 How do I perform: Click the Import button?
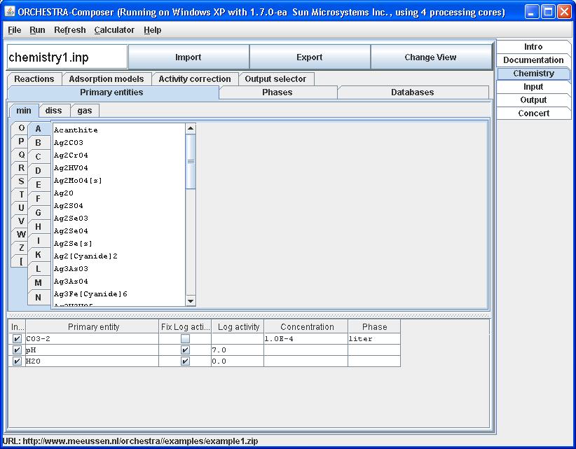click(x=188, y=57)
